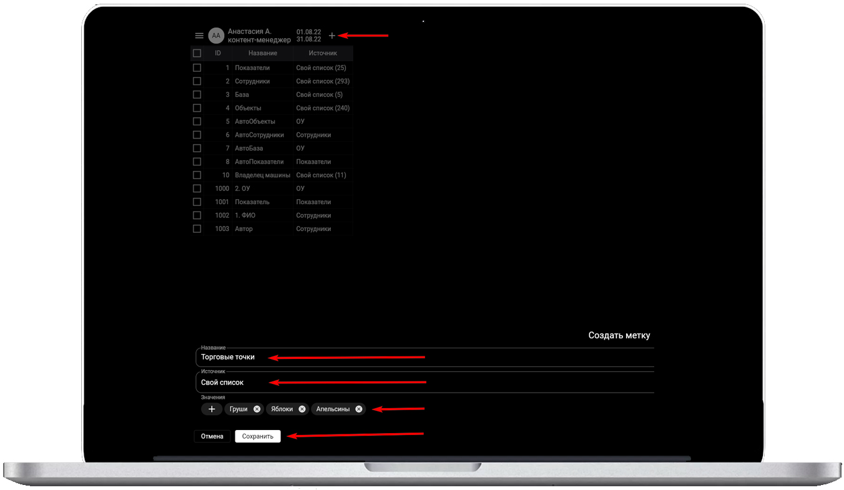The image size is (844, 490).
Task: Remove the Груши chip
Action: tap(257, 409)
